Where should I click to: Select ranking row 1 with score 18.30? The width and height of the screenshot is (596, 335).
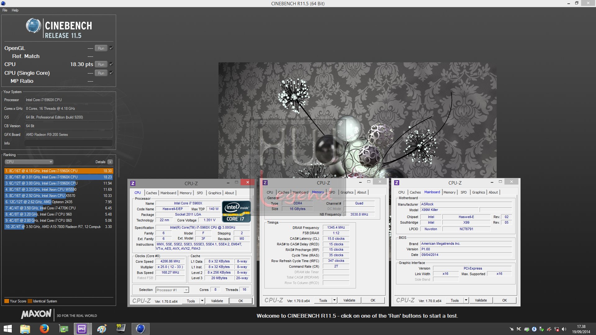click(59, 171)
